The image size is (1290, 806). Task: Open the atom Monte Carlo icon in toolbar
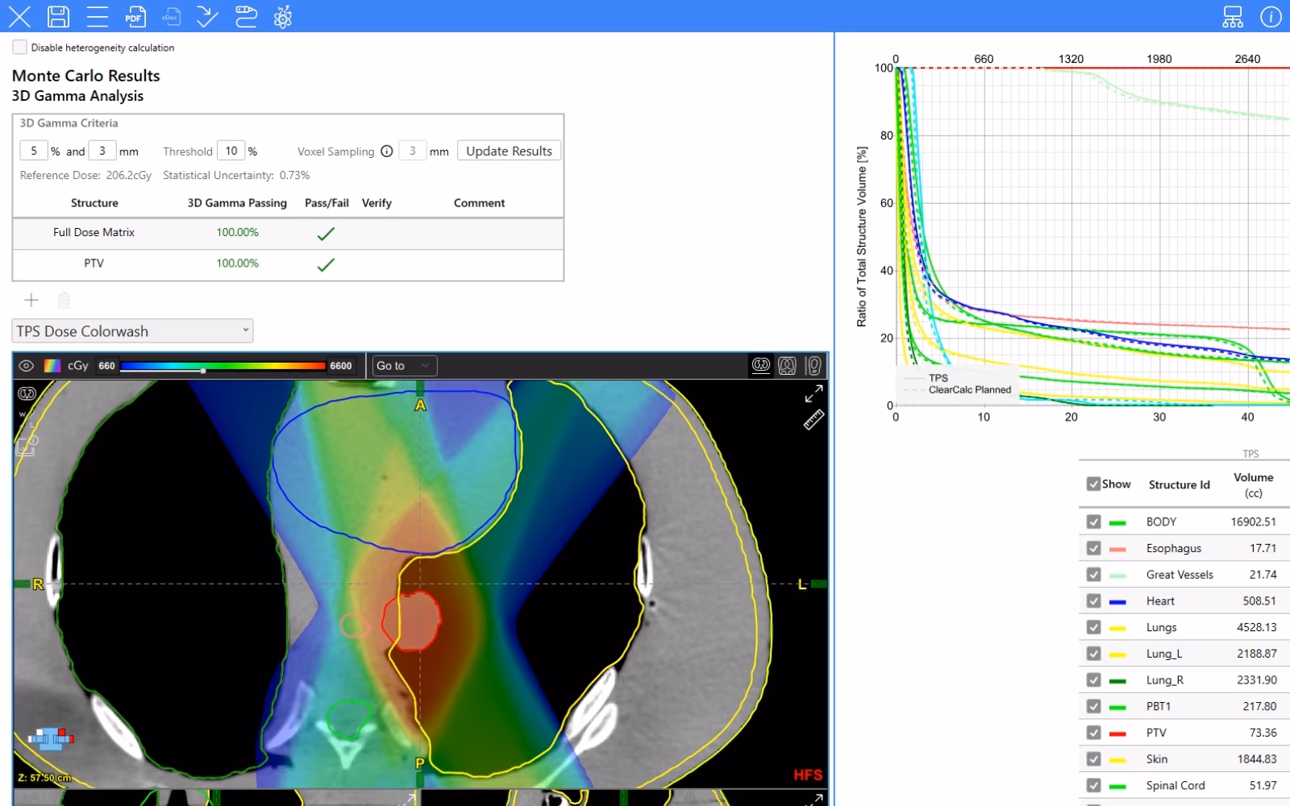click(283, 16)
